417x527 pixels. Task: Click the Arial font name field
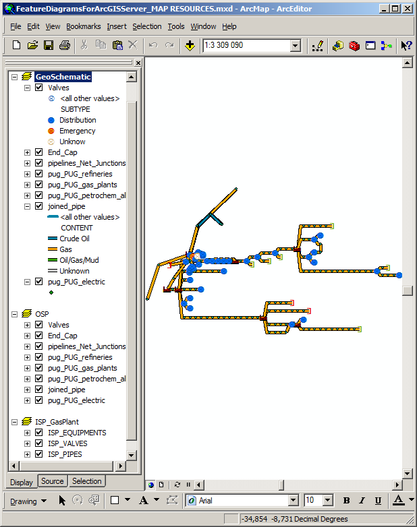tap(242, 501)
